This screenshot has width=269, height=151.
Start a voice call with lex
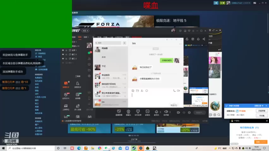tap(174, 91)
